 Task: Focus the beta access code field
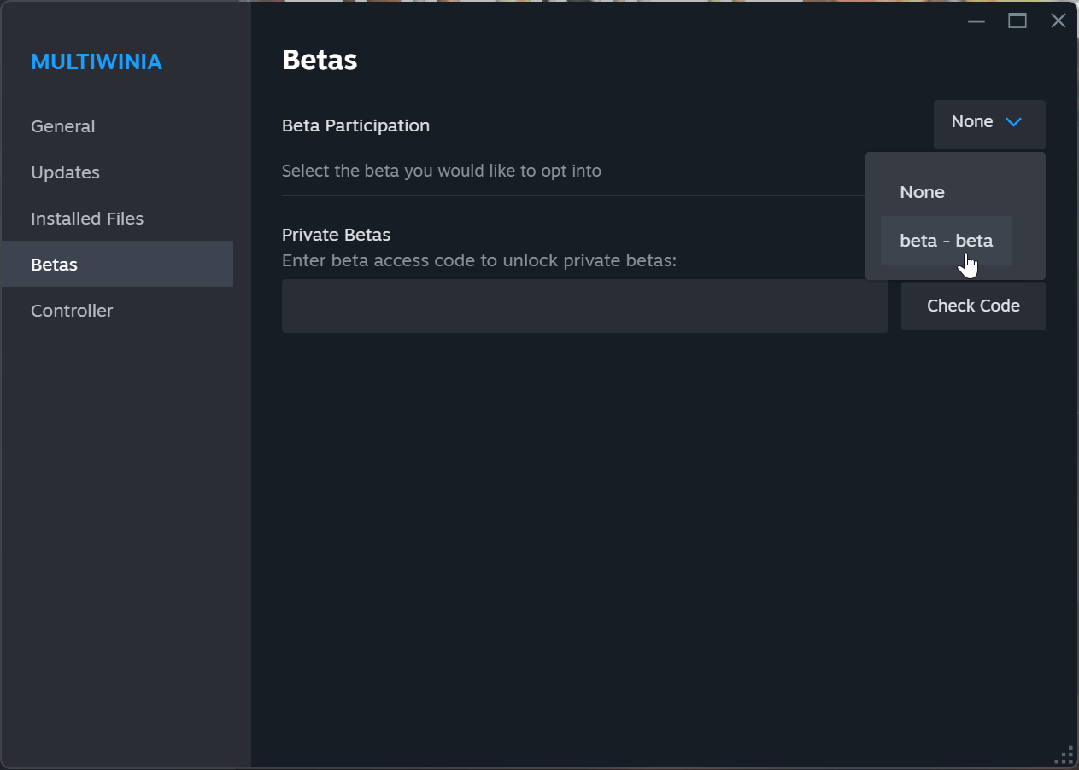(x=584, y=306)
